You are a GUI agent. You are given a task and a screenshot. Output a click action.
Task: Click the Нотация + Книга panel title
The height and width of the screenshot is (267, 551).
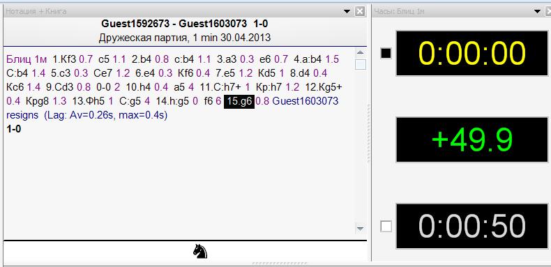(36, 12)
